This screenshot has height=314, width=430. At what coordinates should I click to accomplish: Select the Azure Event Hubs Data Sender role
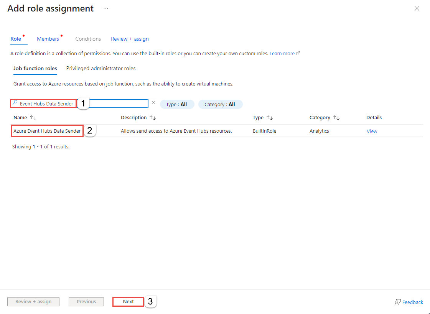coord(47,131)
